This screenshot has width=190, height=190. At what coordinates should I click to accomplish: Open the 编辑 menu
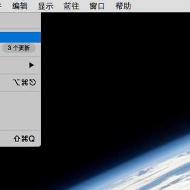(20, 6)
